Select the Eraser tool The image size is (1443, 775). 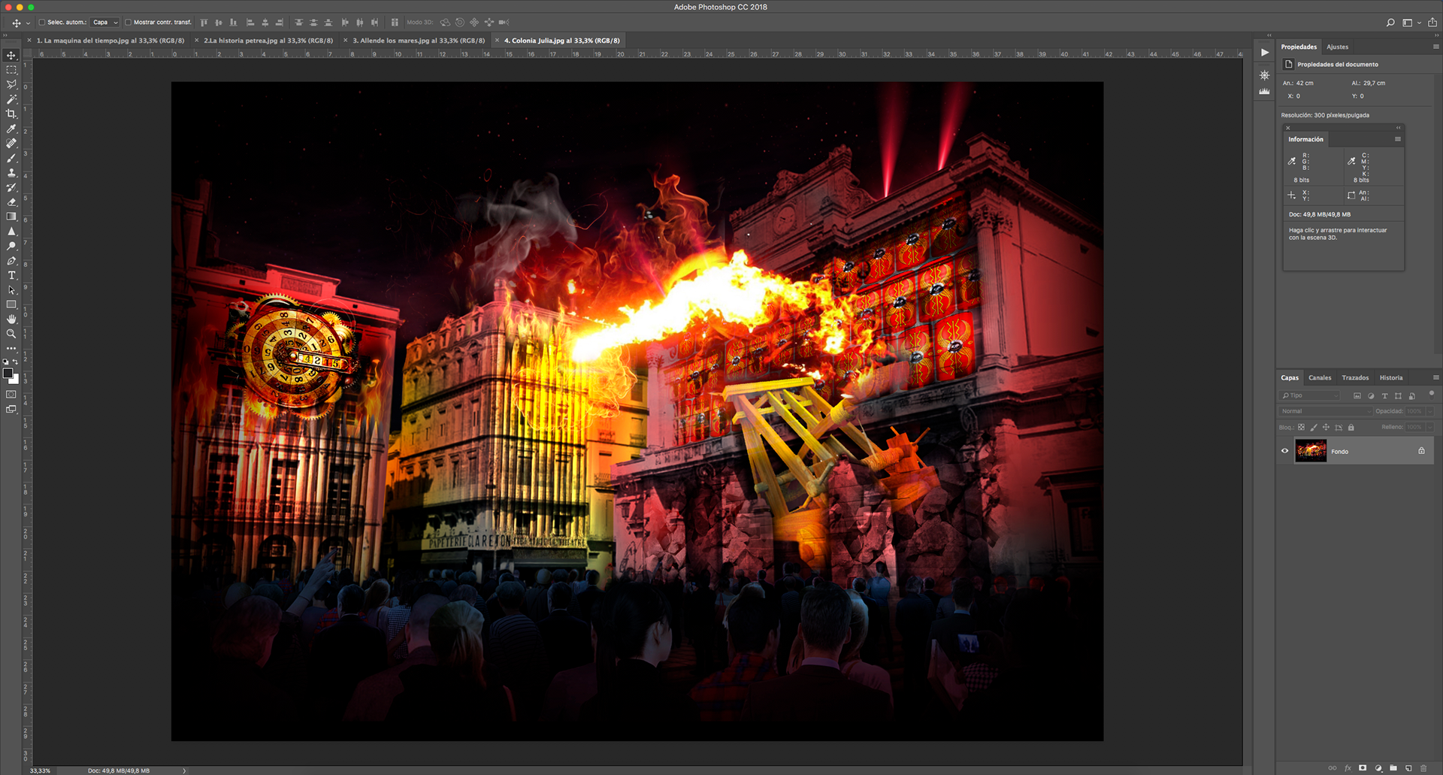coord(11,202)
